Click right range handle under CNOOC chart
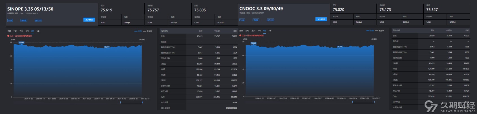This screenshot has width=477, height=114. pos(374,102)
